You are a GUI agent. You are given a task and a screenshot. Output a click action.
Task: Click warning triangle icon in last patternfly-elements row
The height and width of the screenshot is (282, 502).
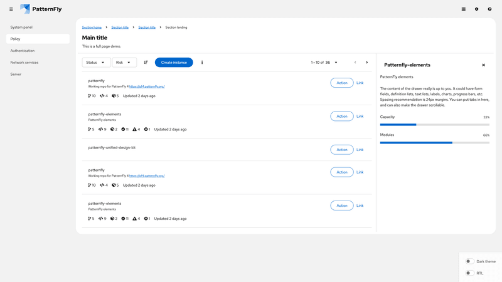(x=134, y=219)
